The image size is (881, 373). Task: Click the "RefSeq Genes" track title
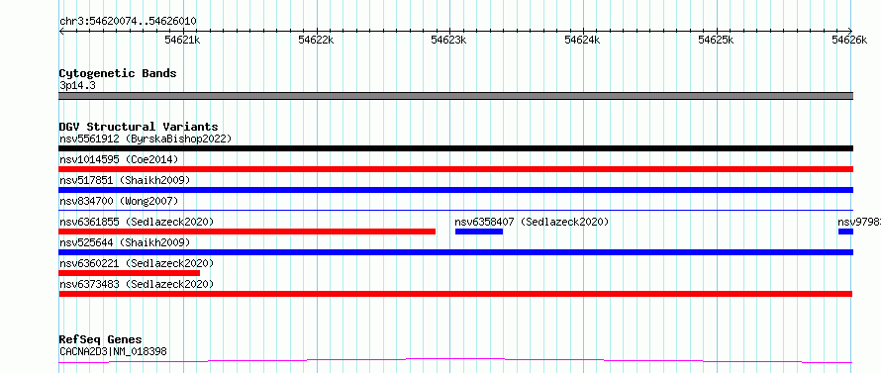[x=101, y=339]
